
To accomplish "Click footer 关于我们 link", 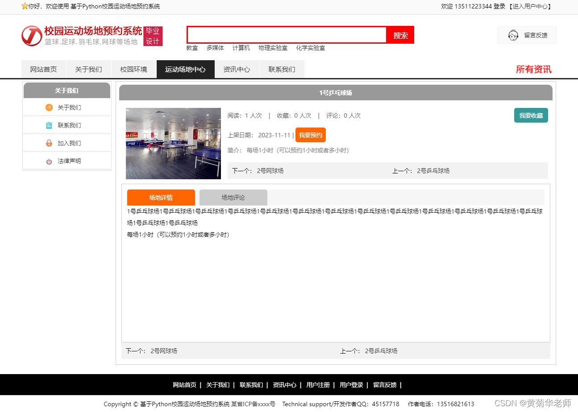I will pos(218,385).
